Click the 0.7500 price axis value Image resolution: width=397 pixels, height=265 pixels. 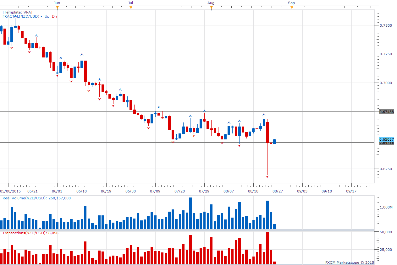(385, 25)
